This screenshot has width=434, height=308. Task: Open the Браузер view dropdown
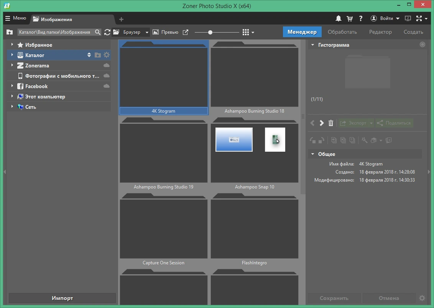[x=147, y=32]
